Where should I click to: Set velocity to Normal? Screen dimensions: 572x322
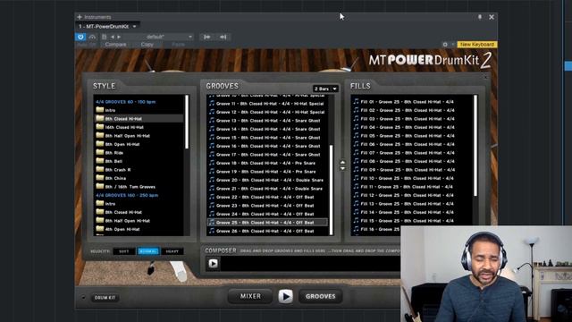[x=148, y=251]
